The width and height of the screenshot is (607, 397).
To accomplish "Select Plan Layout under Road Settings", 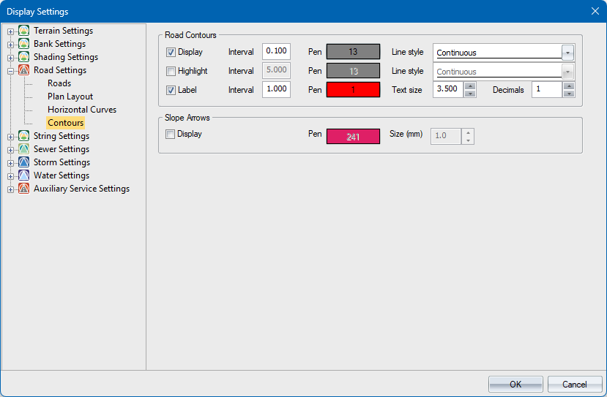I will (70, 97).
